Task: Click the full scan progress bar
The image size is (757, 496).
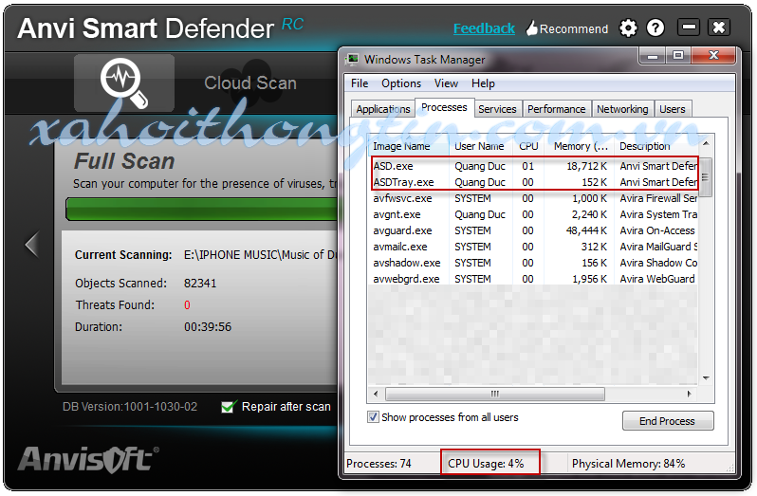Action: click(202, 209)
